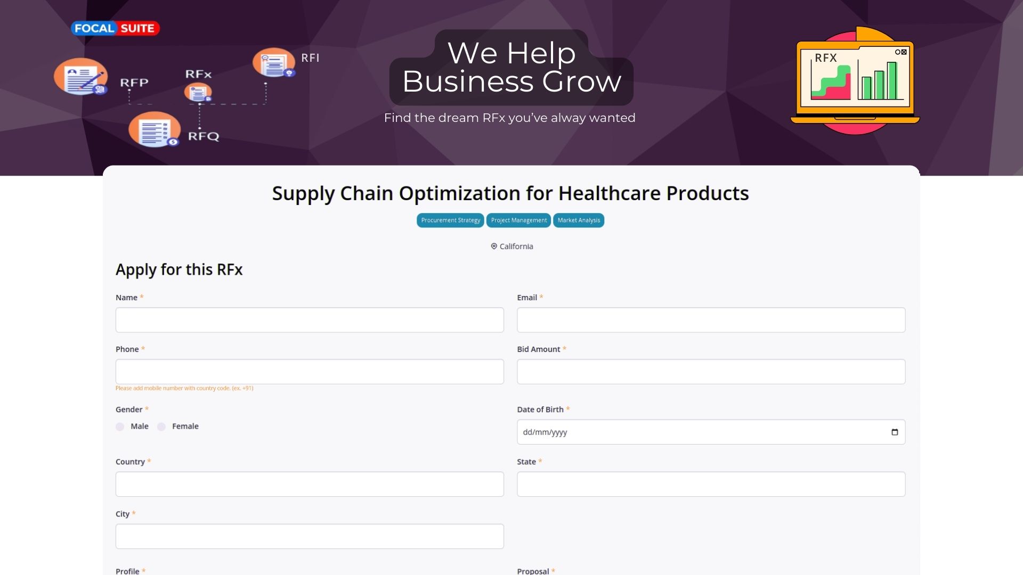The height and width of the screenshot is (575, 1023).
Task: Open the Country field
Action: (x=310, y=484)
